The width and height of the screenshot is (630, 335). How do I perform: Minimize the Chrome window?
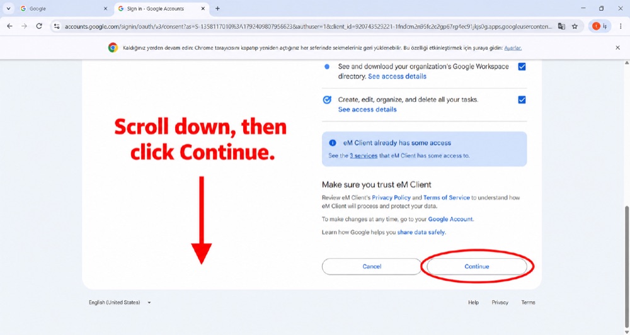click(583, 8)
